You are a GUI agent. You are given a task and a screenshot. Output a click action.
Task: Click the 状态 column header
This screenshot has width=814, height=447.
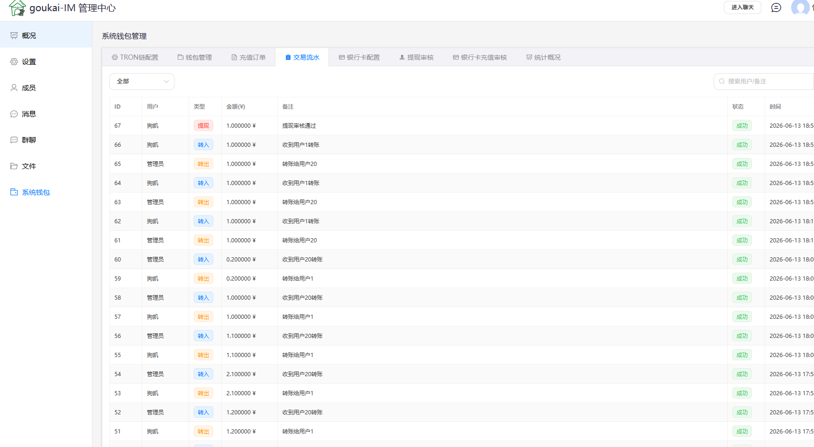pyautogui.click(x=738, y=107)
